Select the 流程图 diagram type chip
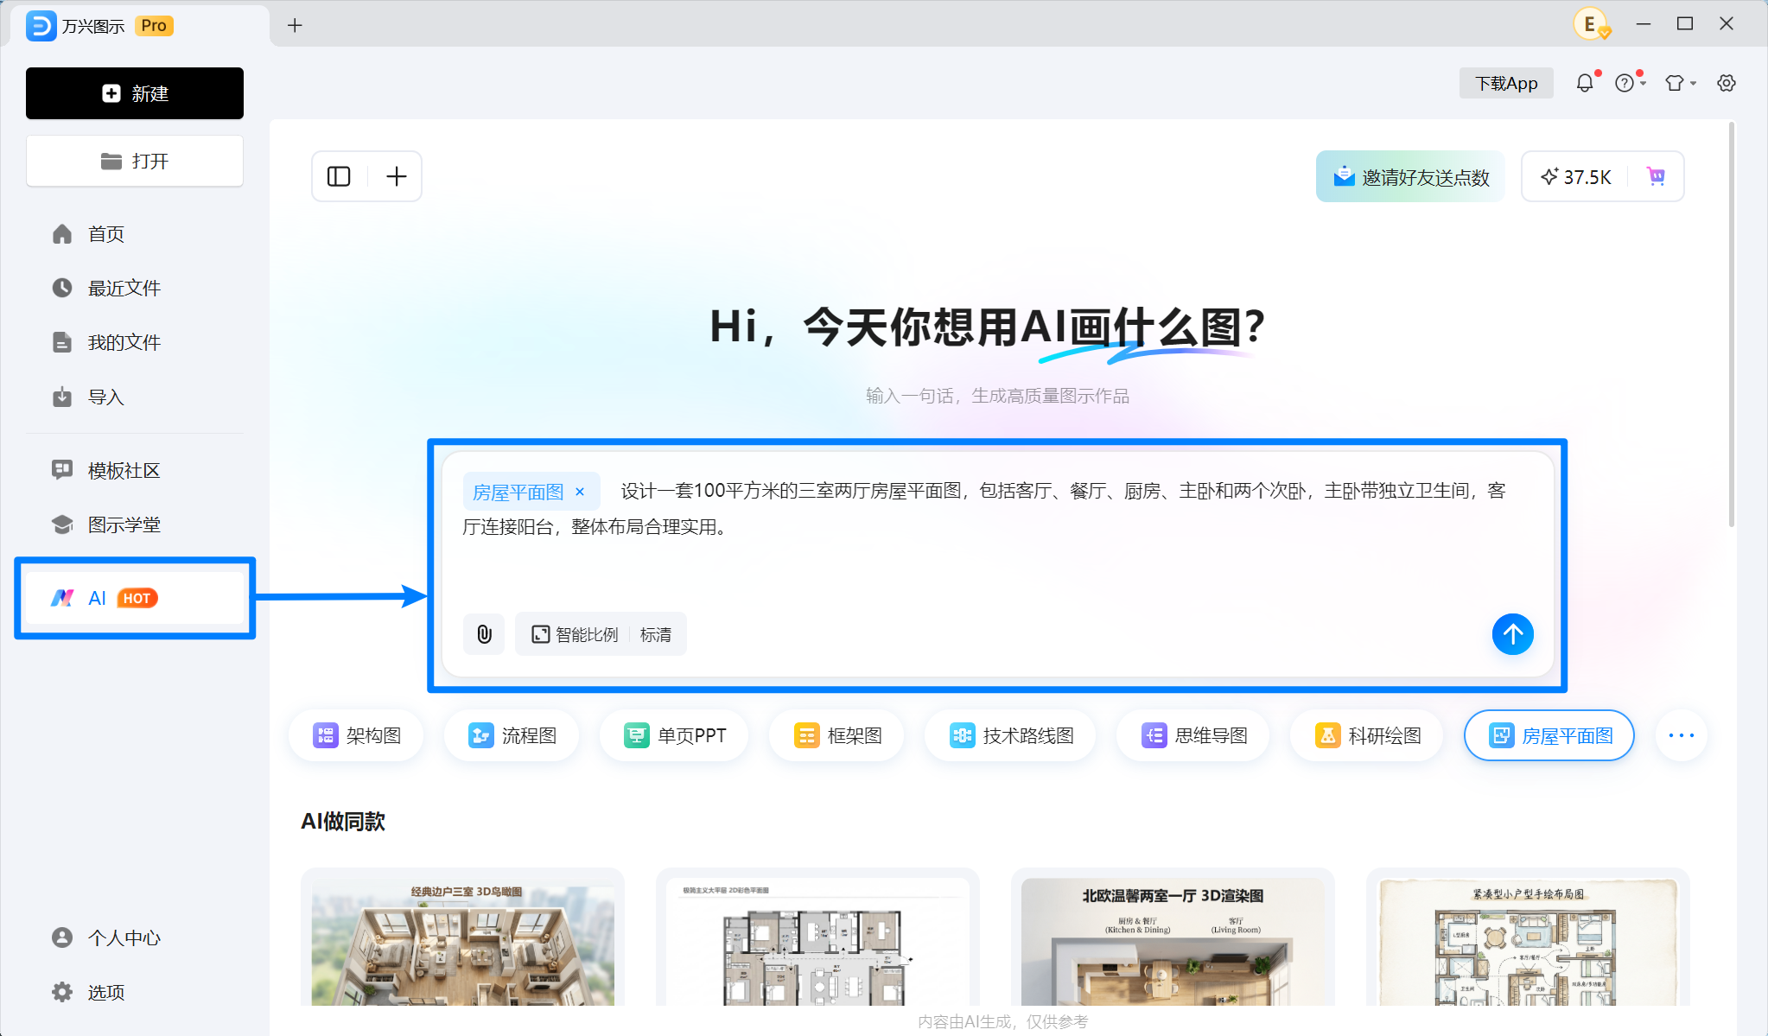The width and height of the screenshot is (1768, 1036). click(512, 735)
